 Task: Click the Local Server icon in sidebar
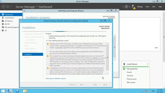(3, 18)
